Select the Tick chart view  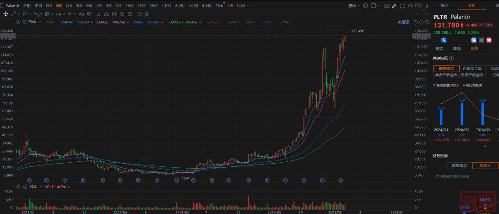(219, 6)
